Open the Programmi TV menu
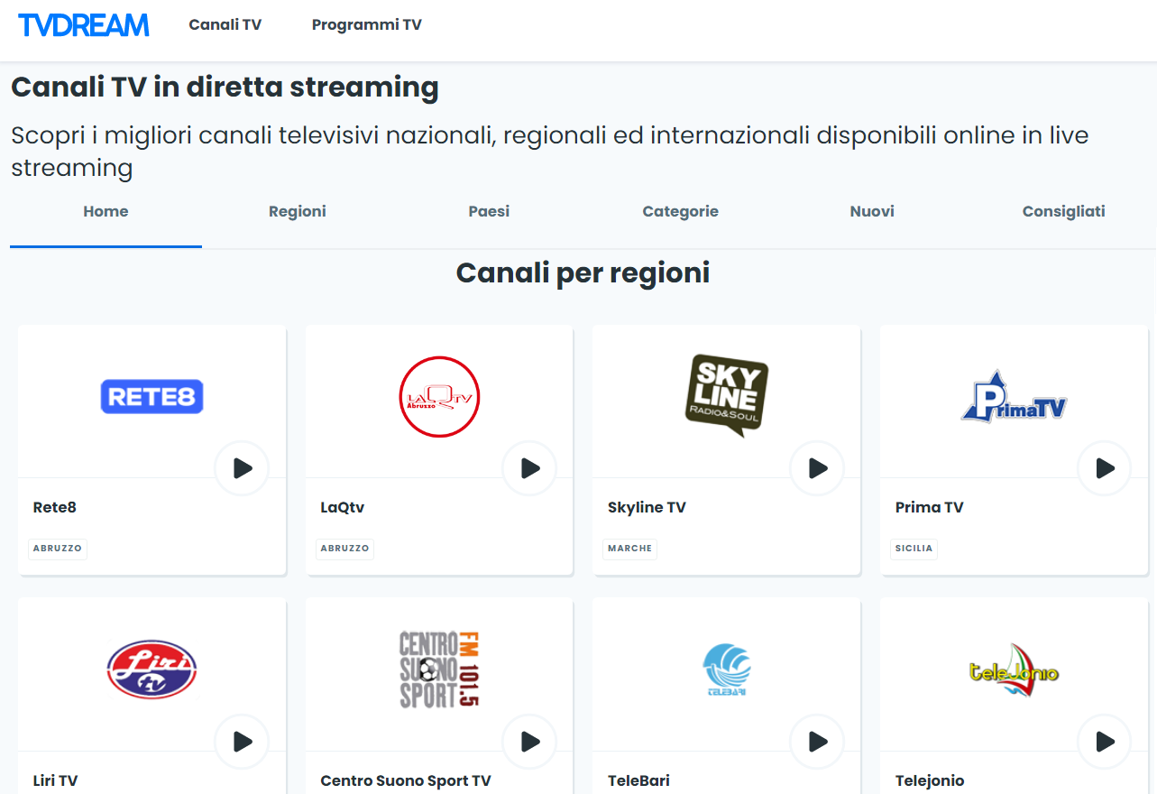Screen dimensions: 1157x794 coord(366,25)
